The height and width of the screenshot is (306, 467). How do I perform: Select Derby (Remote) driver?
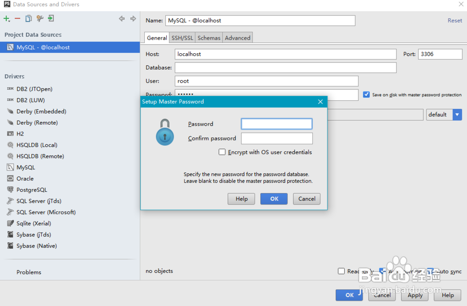(x=37, y=122)
